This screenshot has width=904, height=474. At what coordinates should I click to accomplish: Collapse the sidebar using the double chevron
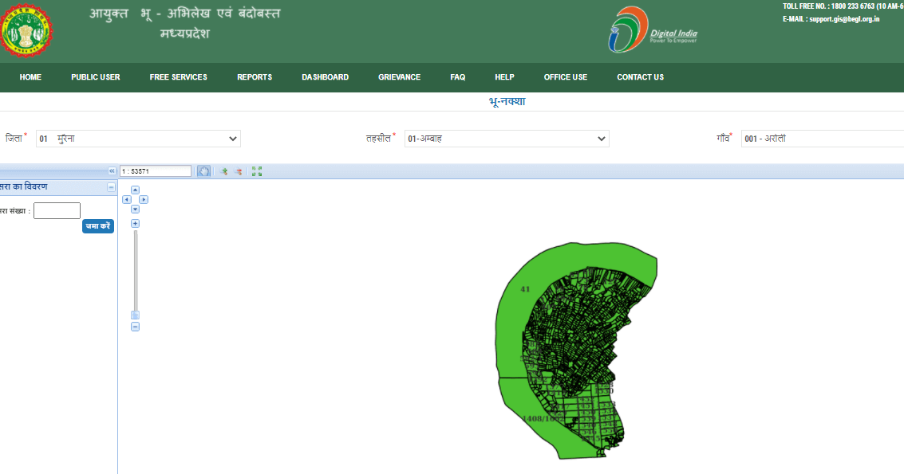(113, 170)
